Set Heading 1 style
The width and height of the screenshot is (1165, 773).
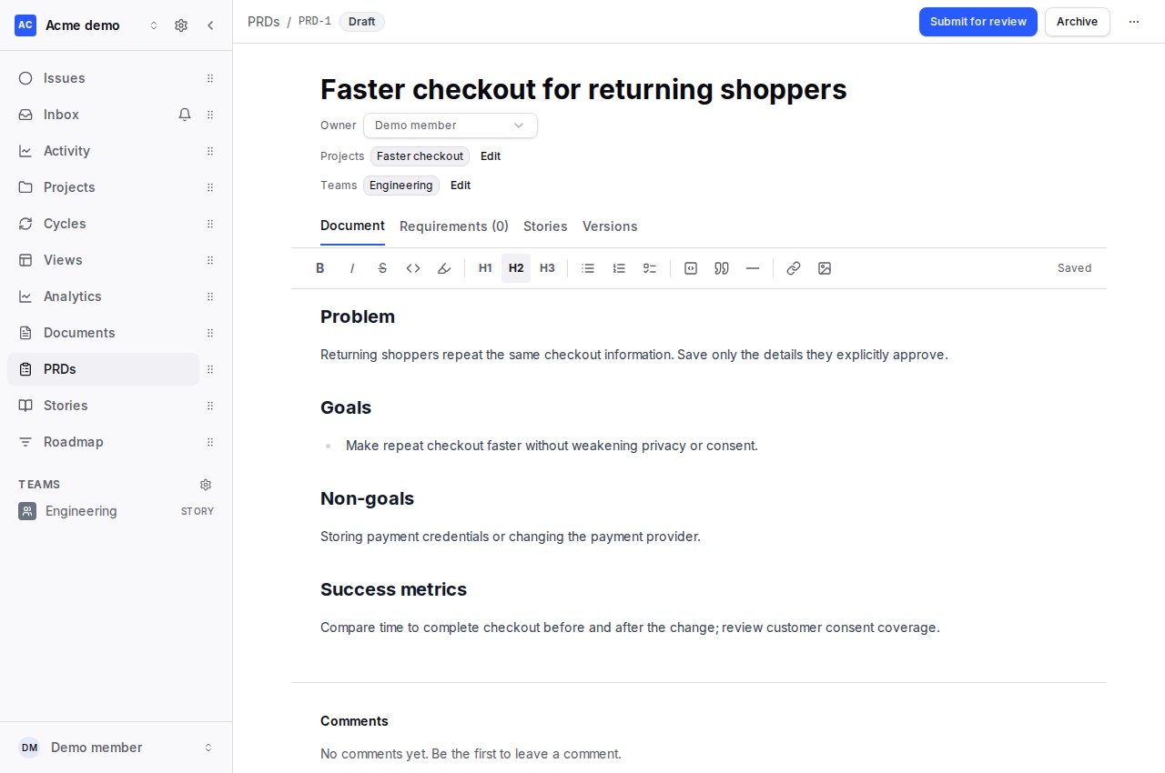[485, 268]
